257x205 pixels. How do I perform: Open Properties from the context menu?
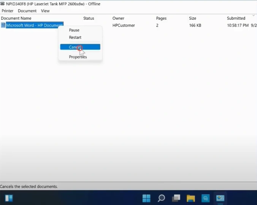click(78, 57)
